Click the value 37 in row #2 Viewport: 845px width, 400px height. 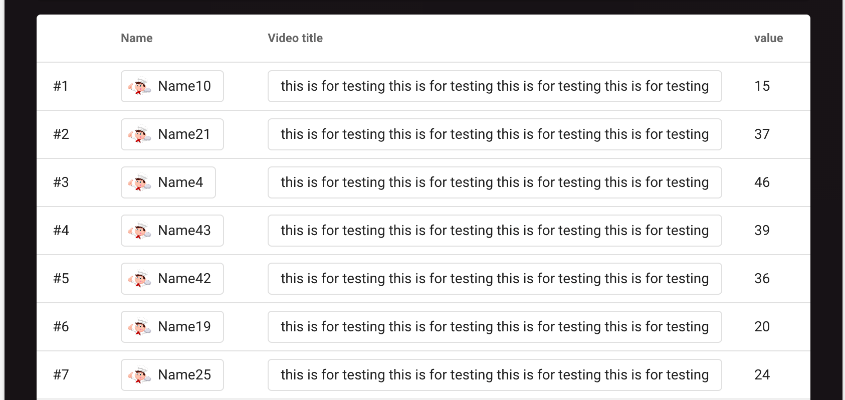(762, 134)
